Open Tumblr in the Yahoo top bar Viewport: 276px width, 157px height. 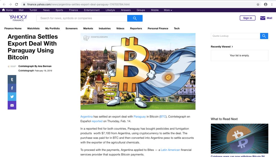[33, 10]
